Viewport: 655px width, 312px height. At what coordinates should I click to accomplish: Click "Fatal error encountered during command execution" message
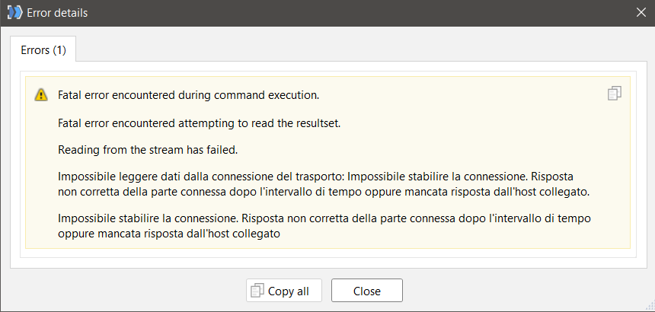[188, 95]
